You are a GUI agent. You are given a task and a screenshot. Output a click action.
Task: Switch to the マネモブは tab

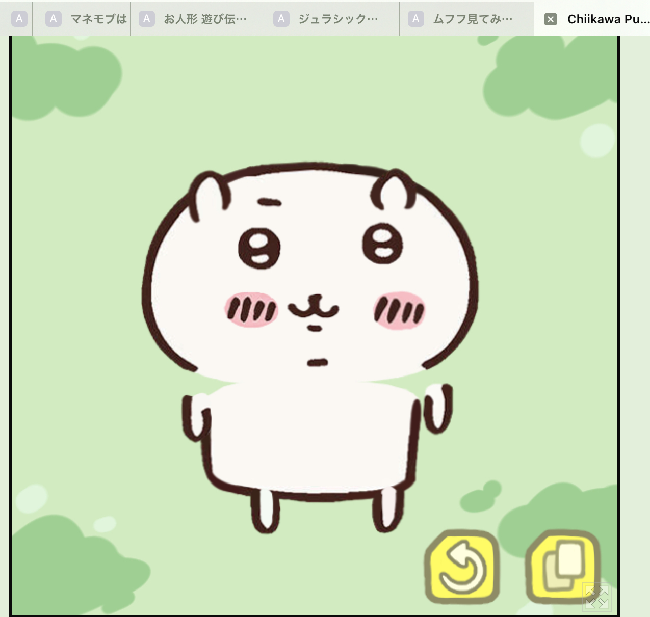tap(98, 19)
